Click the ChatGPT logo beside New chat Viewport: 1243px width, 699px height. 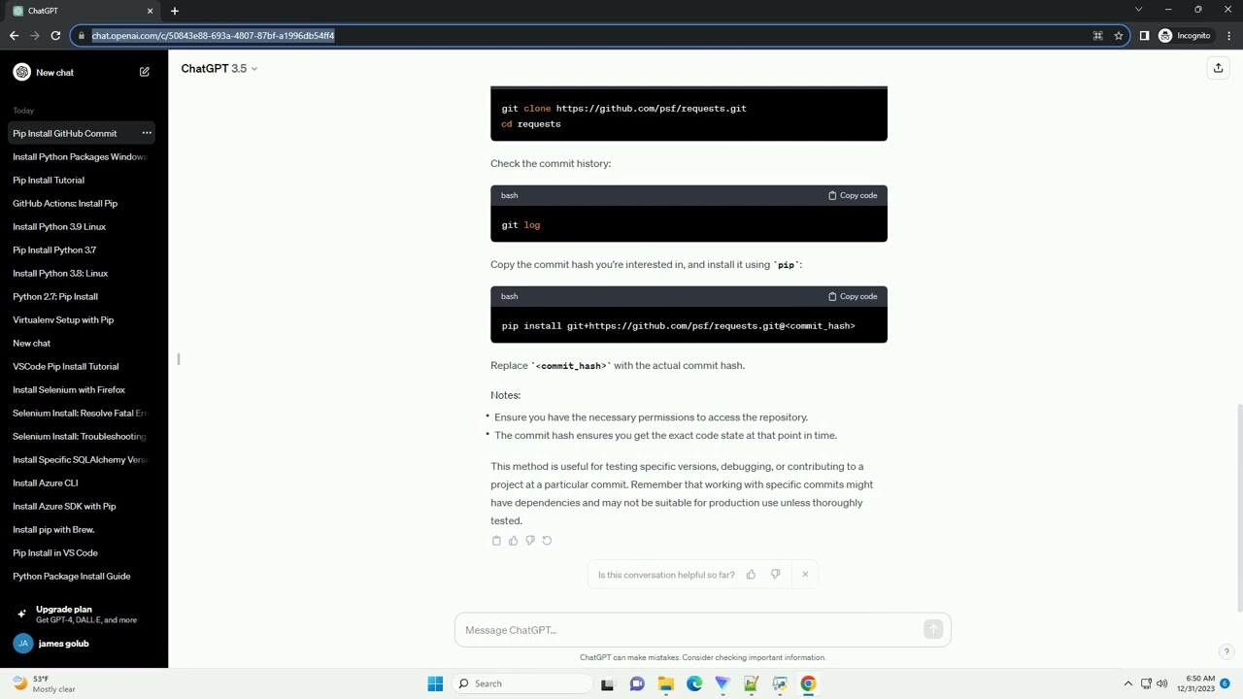21,72
